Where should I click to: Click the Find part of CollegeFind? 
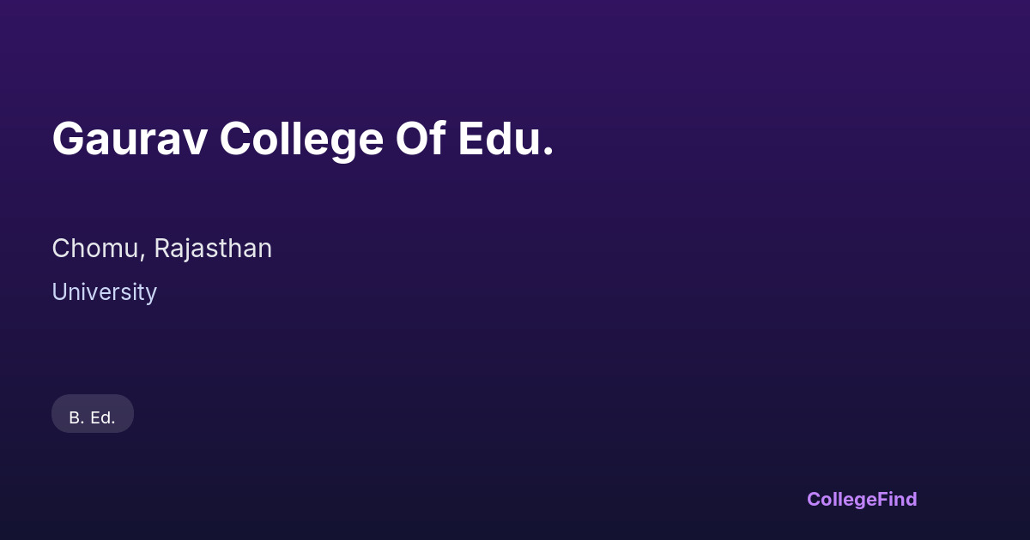(897, 499)
